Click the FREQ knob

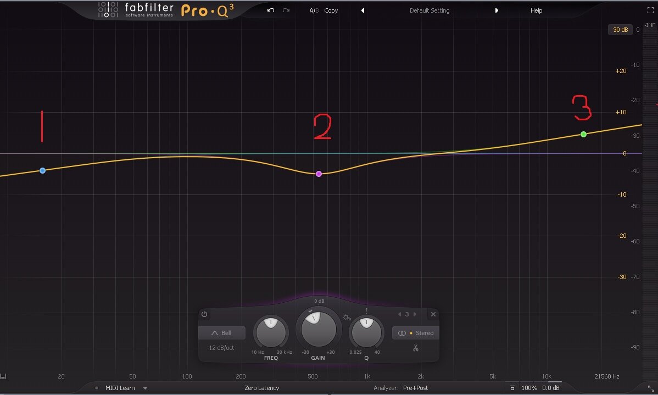271,332
